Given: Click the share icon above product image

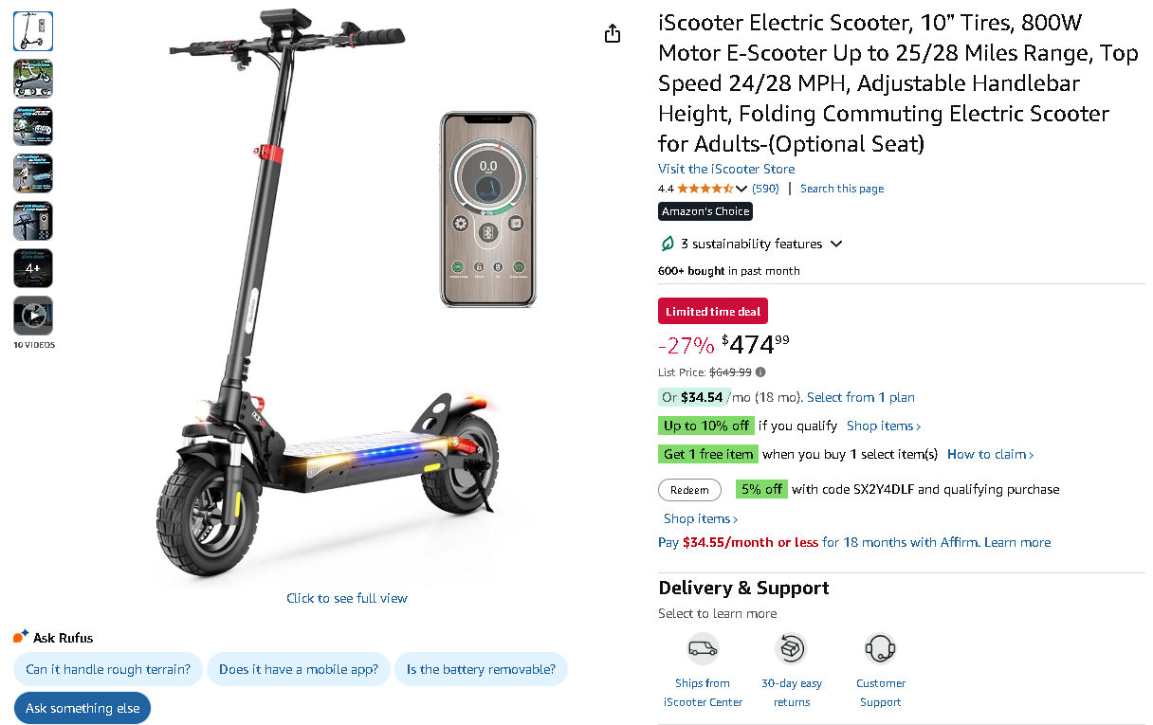Looking at the screenshot, I should point(613,33).
